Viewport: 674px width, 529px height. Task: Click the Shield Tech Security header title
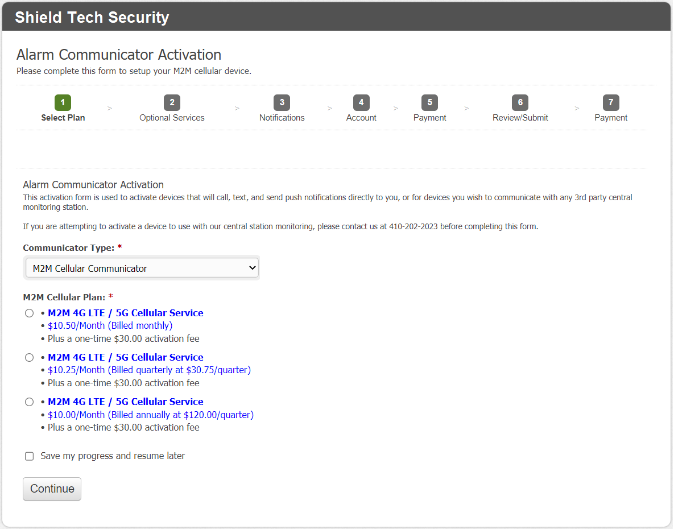pyautogui.click(x=92, y=17)
